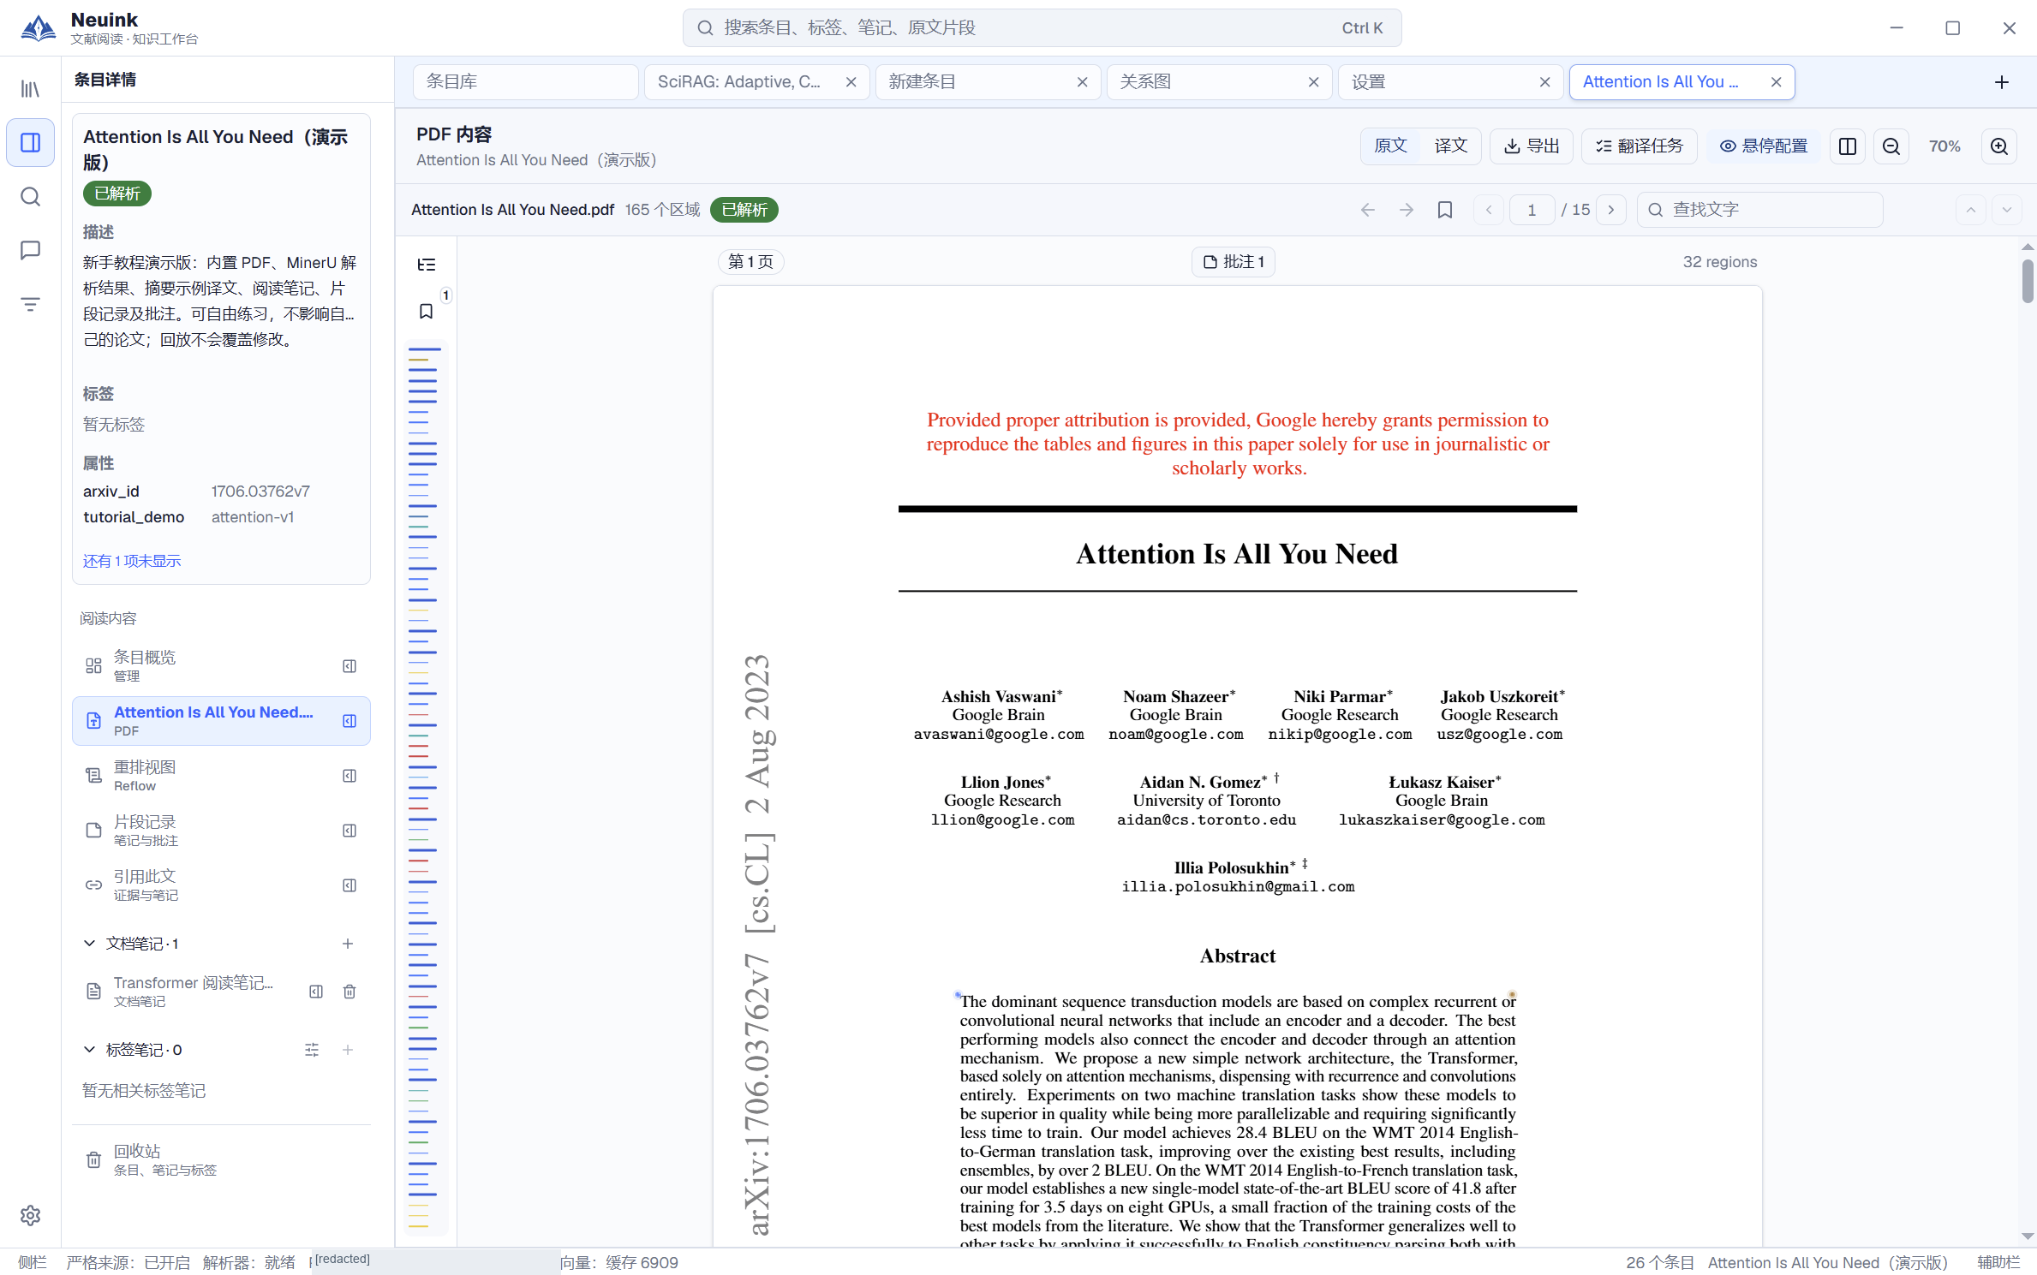Image resolution: width=2037 pixels, height=1275 pixels.
Task: Go back with the left arrow history icon
Action: click(x=1368, y=210)
